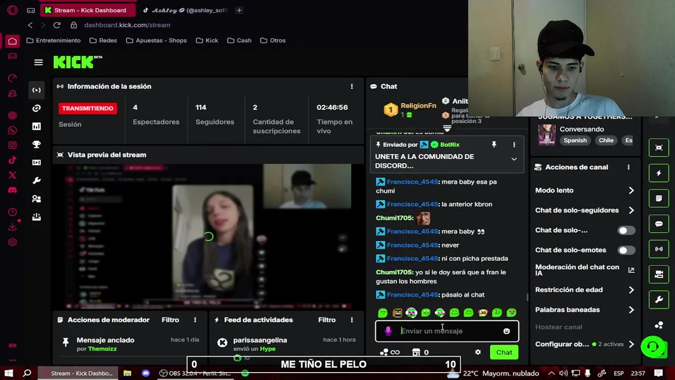Open the trophy achievements icon
This screenshot has width=675, height=380.
pyautogui.click(x=36, y=144)
